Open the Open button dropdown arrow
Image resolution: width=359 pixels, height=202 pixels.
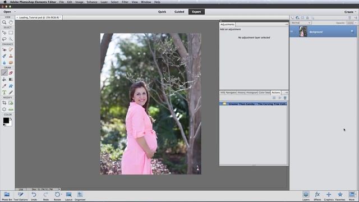point(15,12)
